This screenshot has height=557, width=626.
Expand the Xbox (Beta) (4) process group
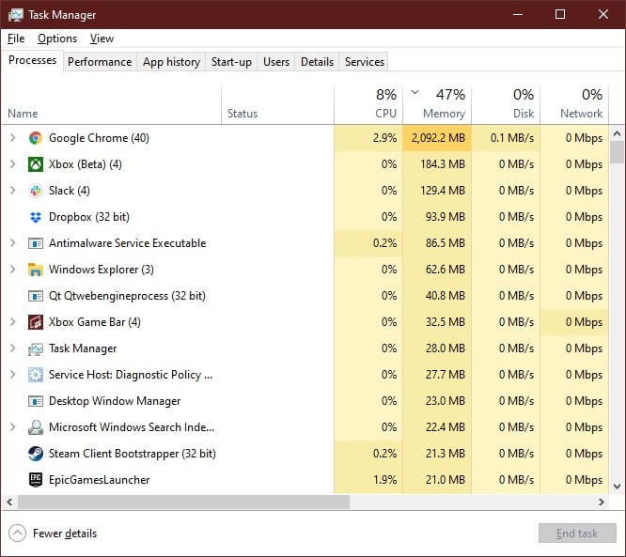coord(13,164)
